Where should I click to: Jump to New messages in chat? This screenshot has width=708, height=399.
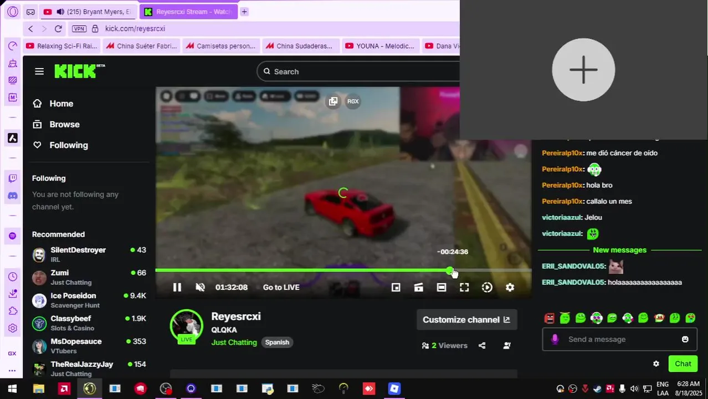[619, 250]
